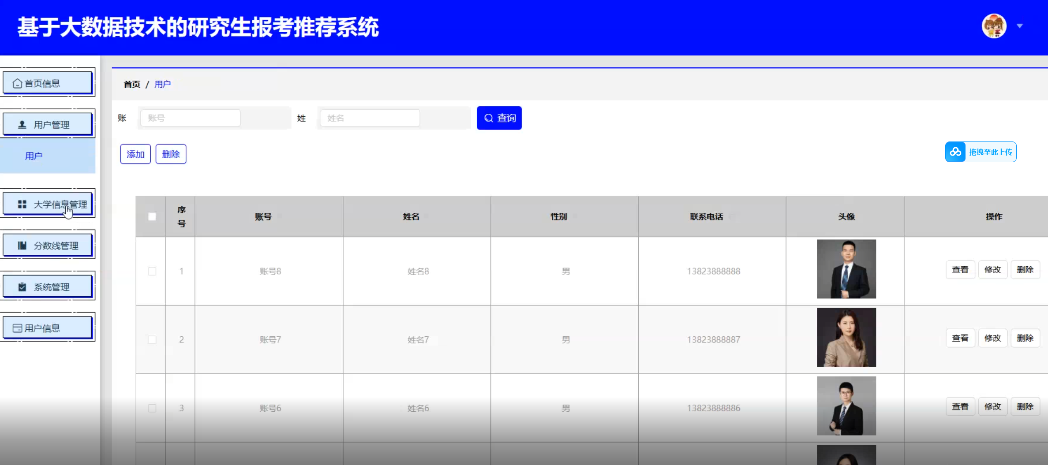Screen dimensions: 1048x465
Task: Click 删除 for row 账号7
Action: click(1025, 338)
